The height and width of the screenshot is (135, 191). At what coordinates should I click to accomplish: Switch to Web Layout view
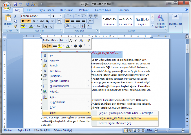(134, 131)
